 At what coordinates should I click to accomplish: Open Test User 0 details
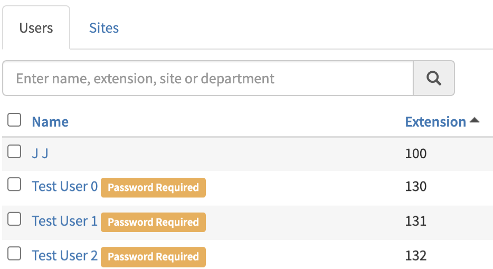(x=64, y=187)
